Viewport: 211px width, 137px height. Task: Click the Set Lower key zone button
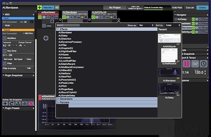coord(8,59)
